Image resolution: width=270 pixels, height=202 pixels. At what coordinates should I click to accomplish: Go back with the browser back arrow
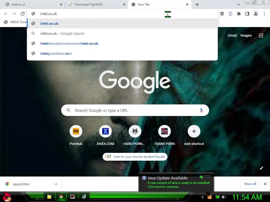6,14
